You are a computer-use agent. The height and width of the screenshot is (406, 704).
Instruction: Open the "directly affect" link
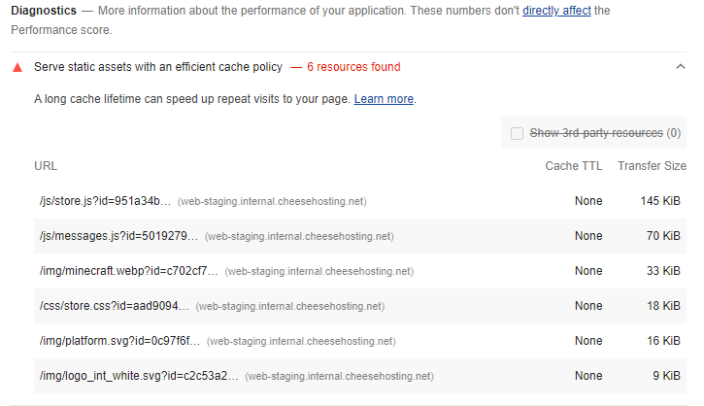(556, 12)
